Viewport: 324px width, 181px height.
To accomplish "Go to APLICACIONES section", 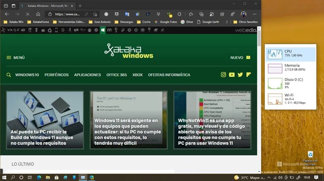I will coord(87,75).
